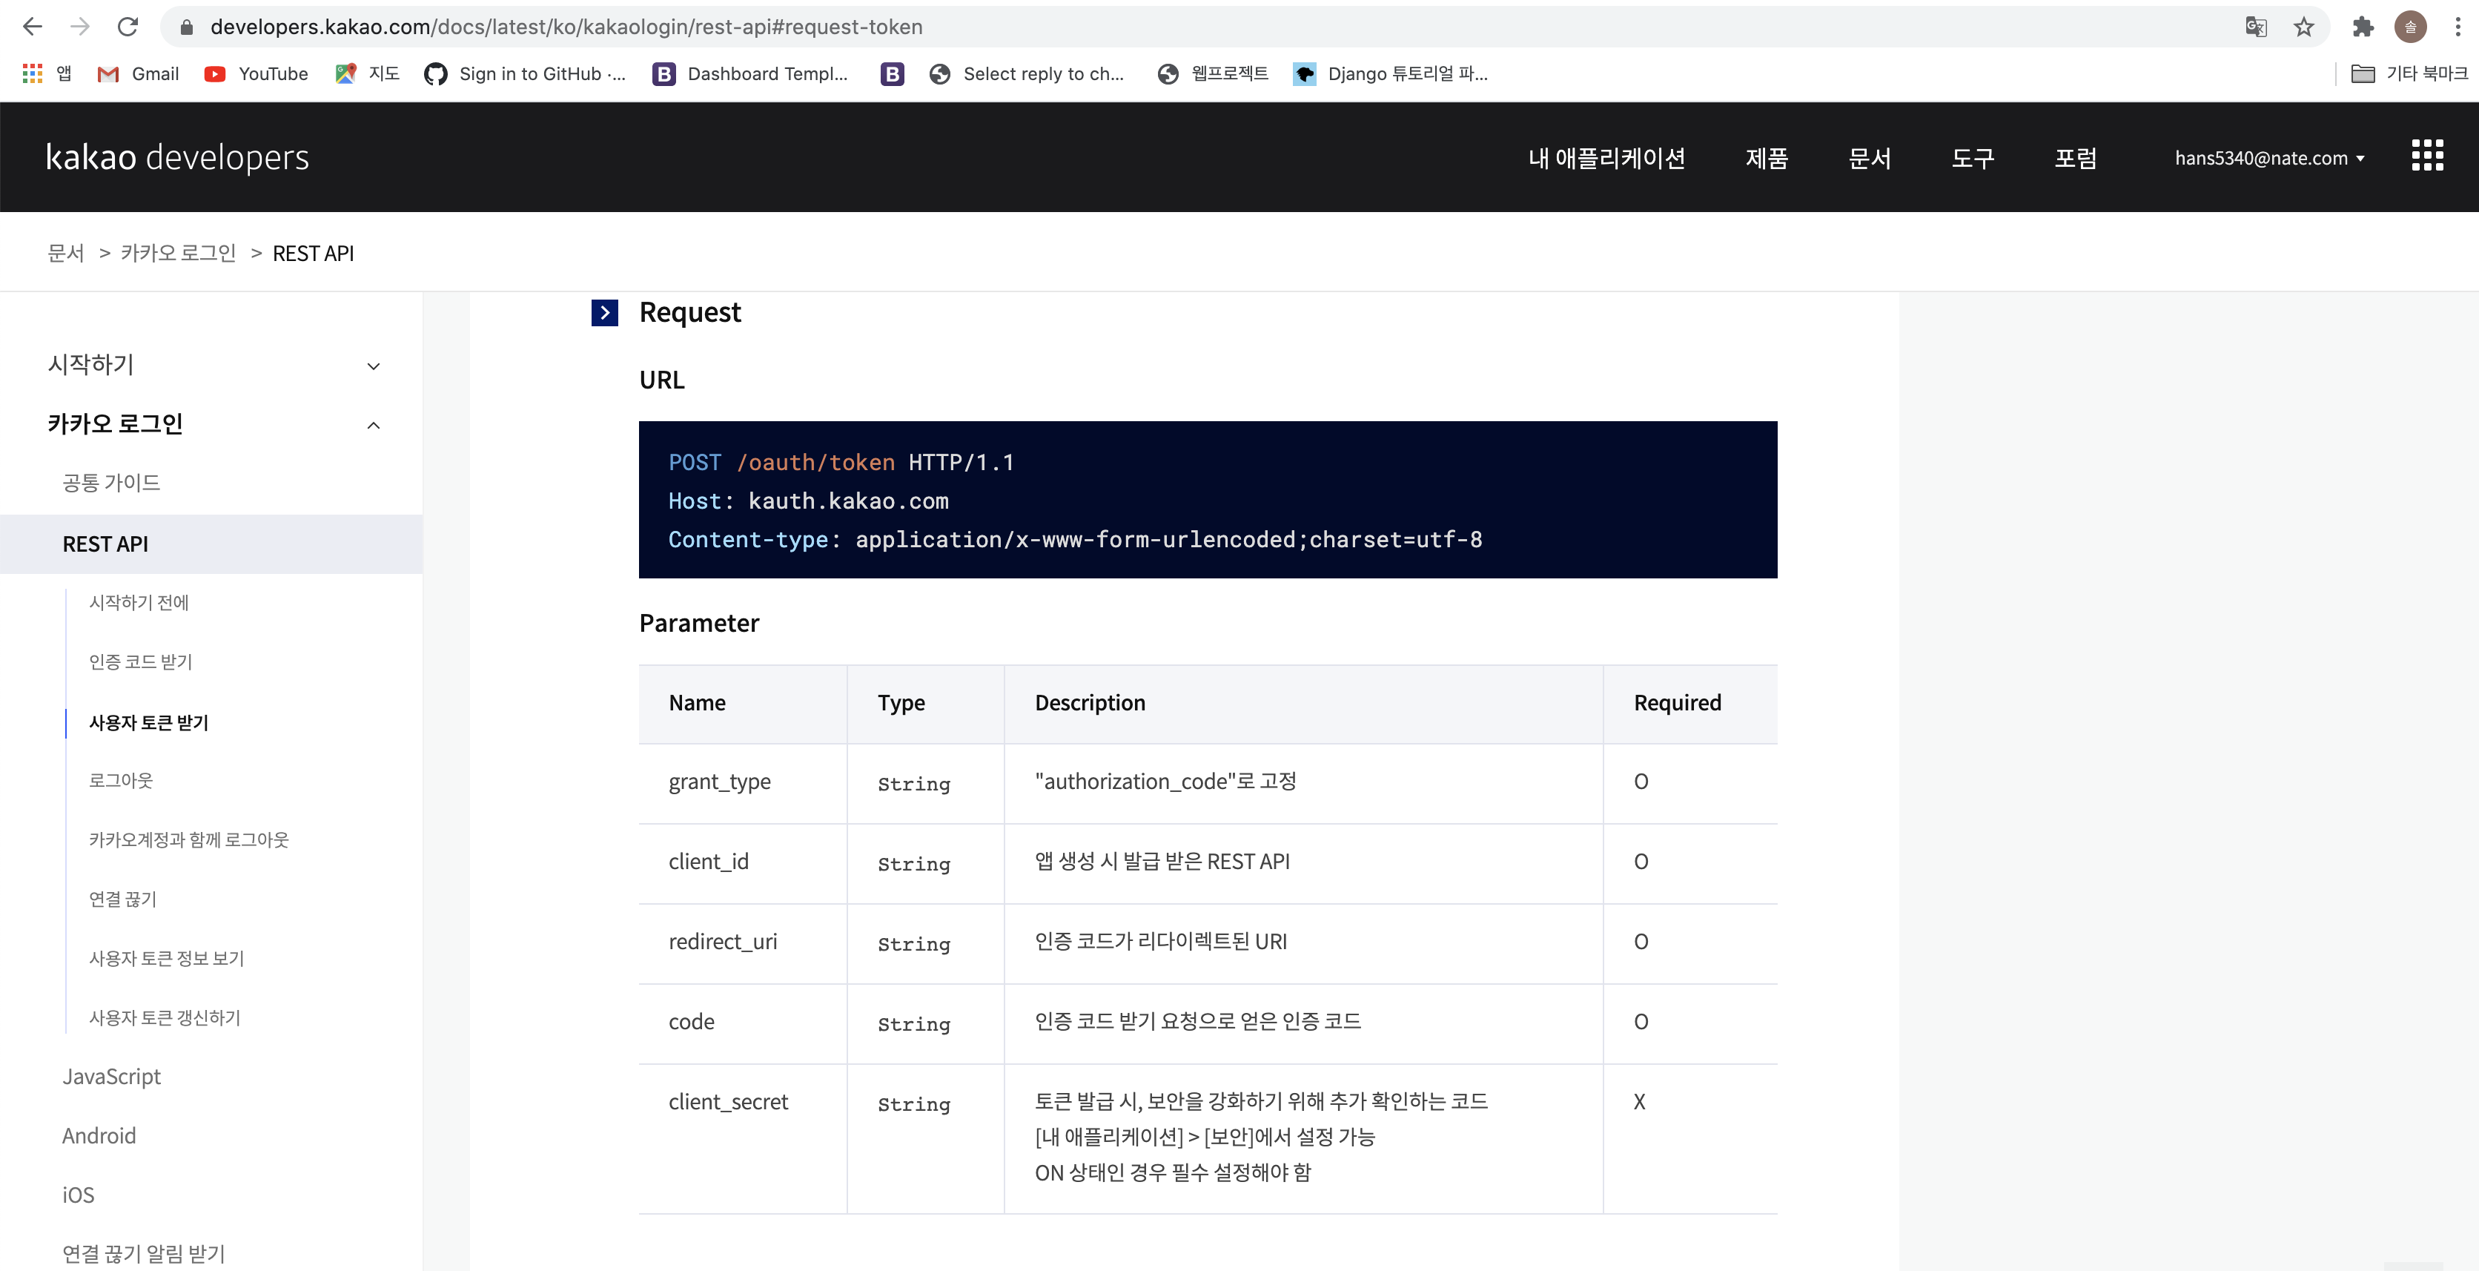Jump to 시작하기 전에 section
The image size is (2479, 1271).
click(x=139, y=603)
